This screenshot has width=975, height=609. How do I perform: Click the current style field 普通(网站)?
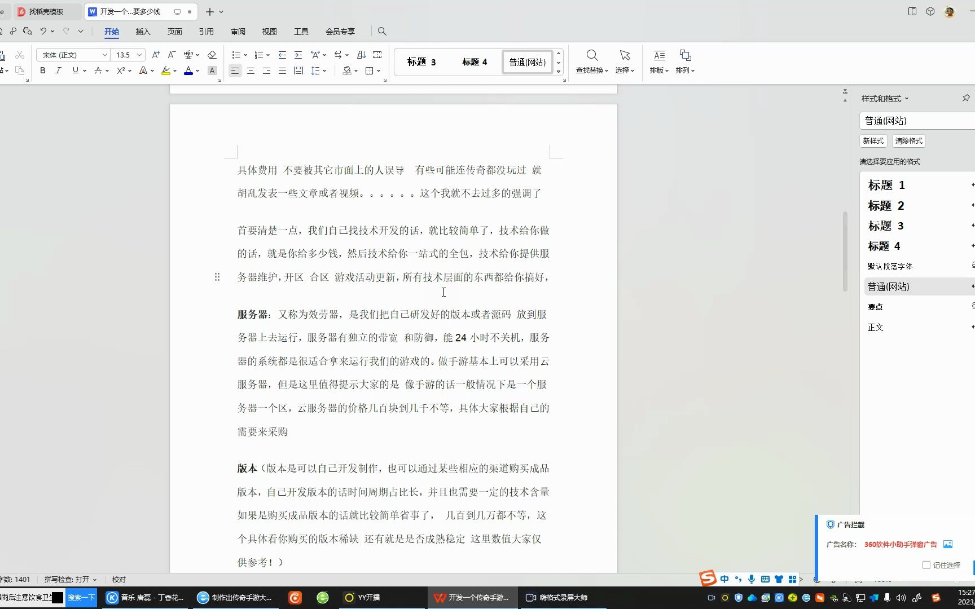pos(917,121)
